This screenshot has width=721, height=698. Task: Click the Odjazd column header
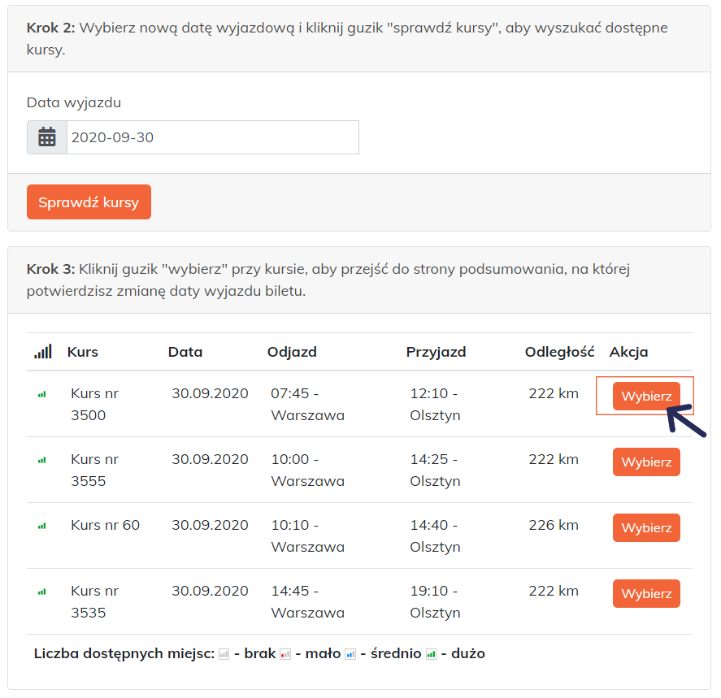click(292, 352)
